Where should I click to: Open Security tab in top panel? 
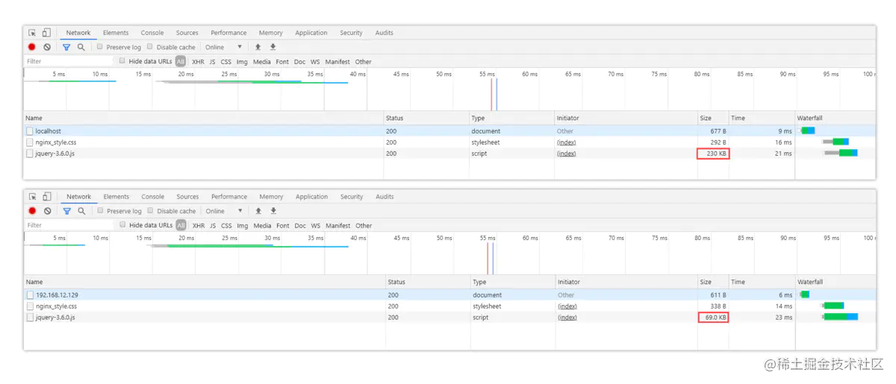[351, 33]
